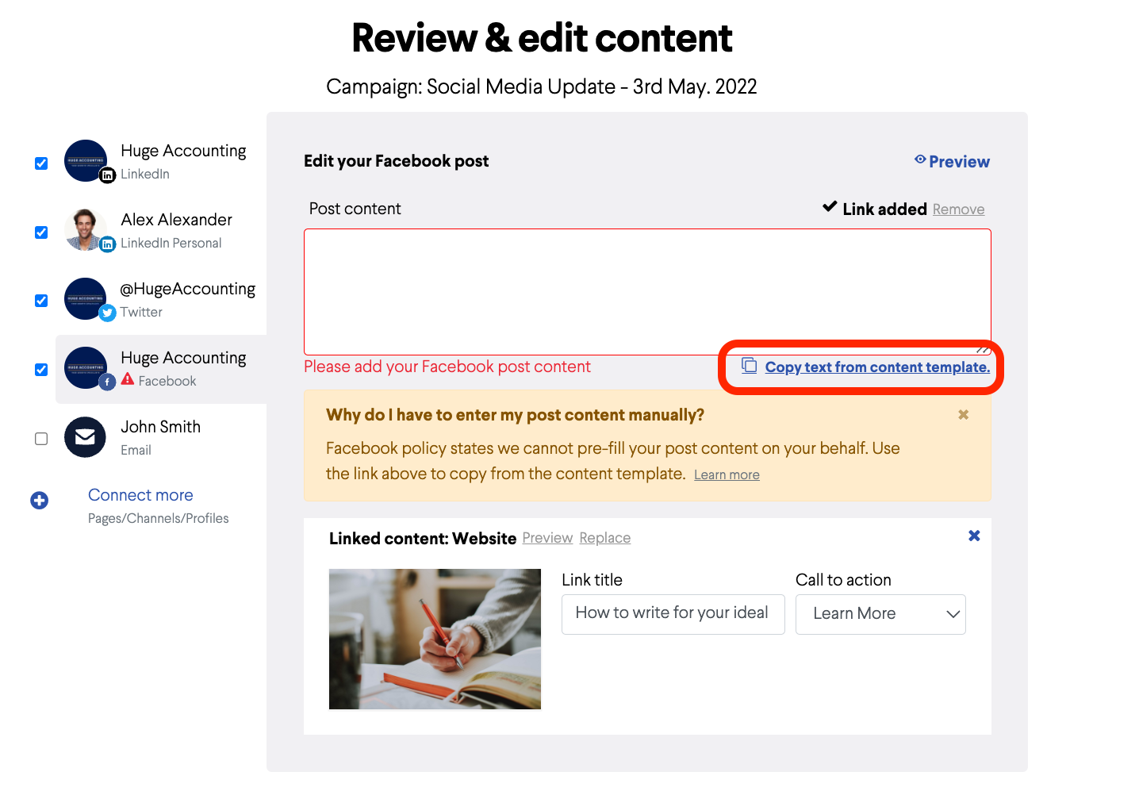Select the Huge Accounting LinkedIn channel
This screenshot has width=1139, height=795.
[161, 161]
